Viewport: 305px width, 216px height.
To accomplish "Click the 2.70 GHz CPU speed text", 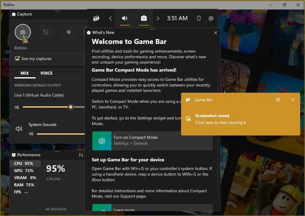I will (53, 179).
